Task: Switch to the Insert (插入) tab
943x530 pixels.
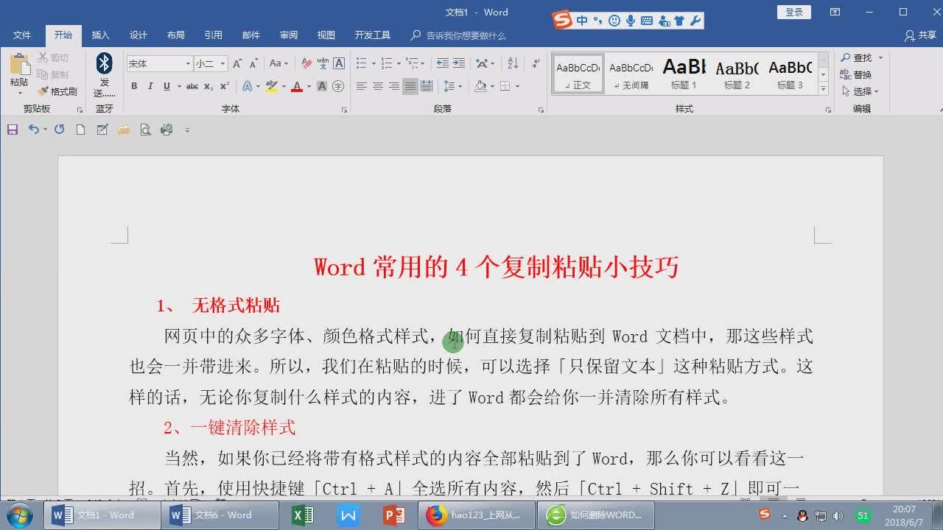Action: (100, 35)
